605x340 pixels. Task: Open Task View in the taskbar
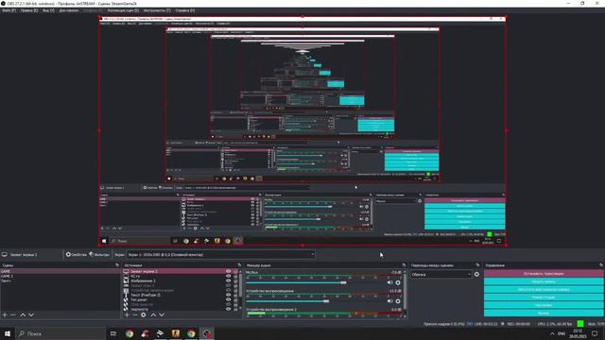coord(113,333)
